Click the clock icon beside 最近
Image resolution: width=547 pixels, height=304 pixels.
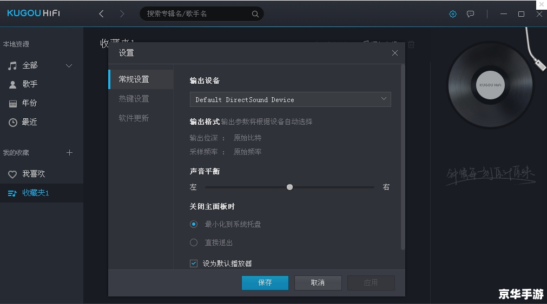coord(12,122)
